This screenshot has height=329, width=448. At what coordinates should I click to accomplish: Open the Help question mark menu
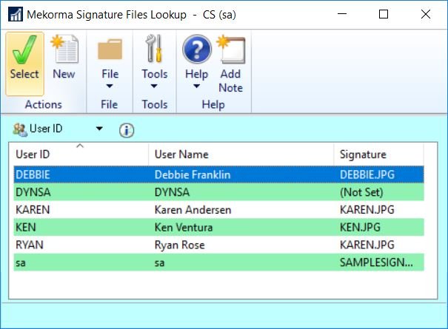tap(196, 61)
